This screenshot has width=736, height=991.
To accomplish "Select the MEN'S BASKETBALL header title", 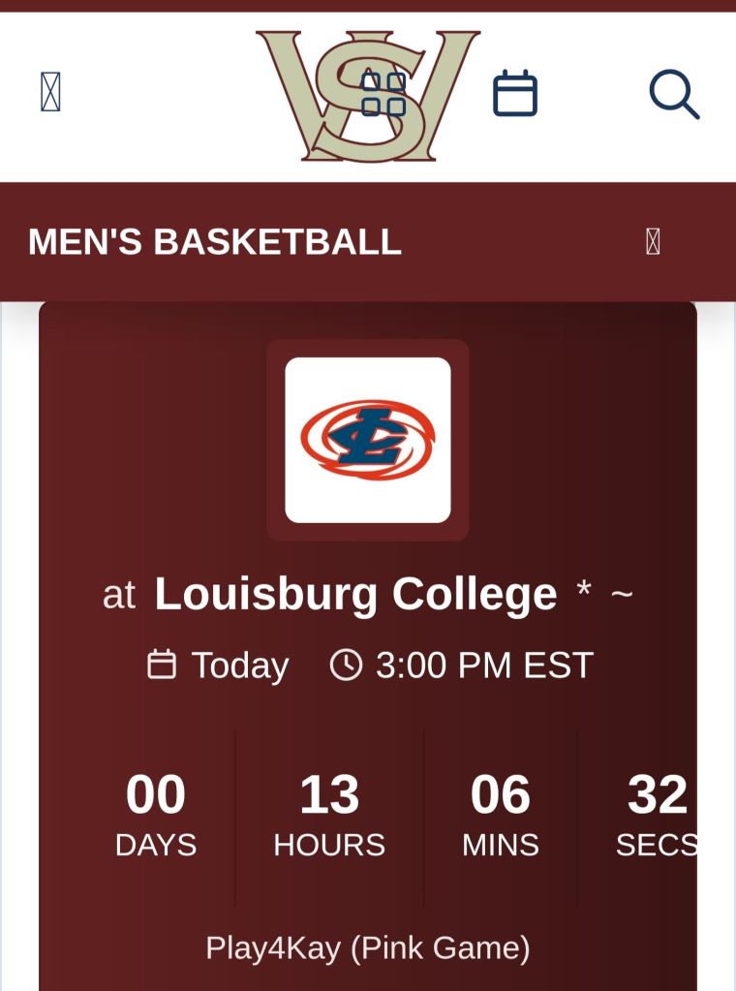I will pyautogui.click(x=215, y=242).
